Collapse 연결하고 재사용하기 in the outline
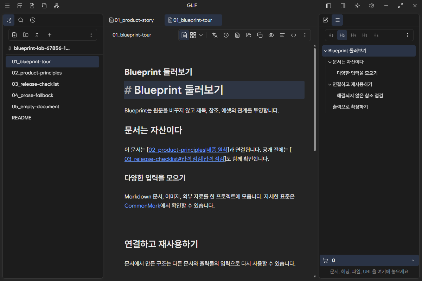The height and width of the screenshot is (281, 422). click(x=330, y=84)
